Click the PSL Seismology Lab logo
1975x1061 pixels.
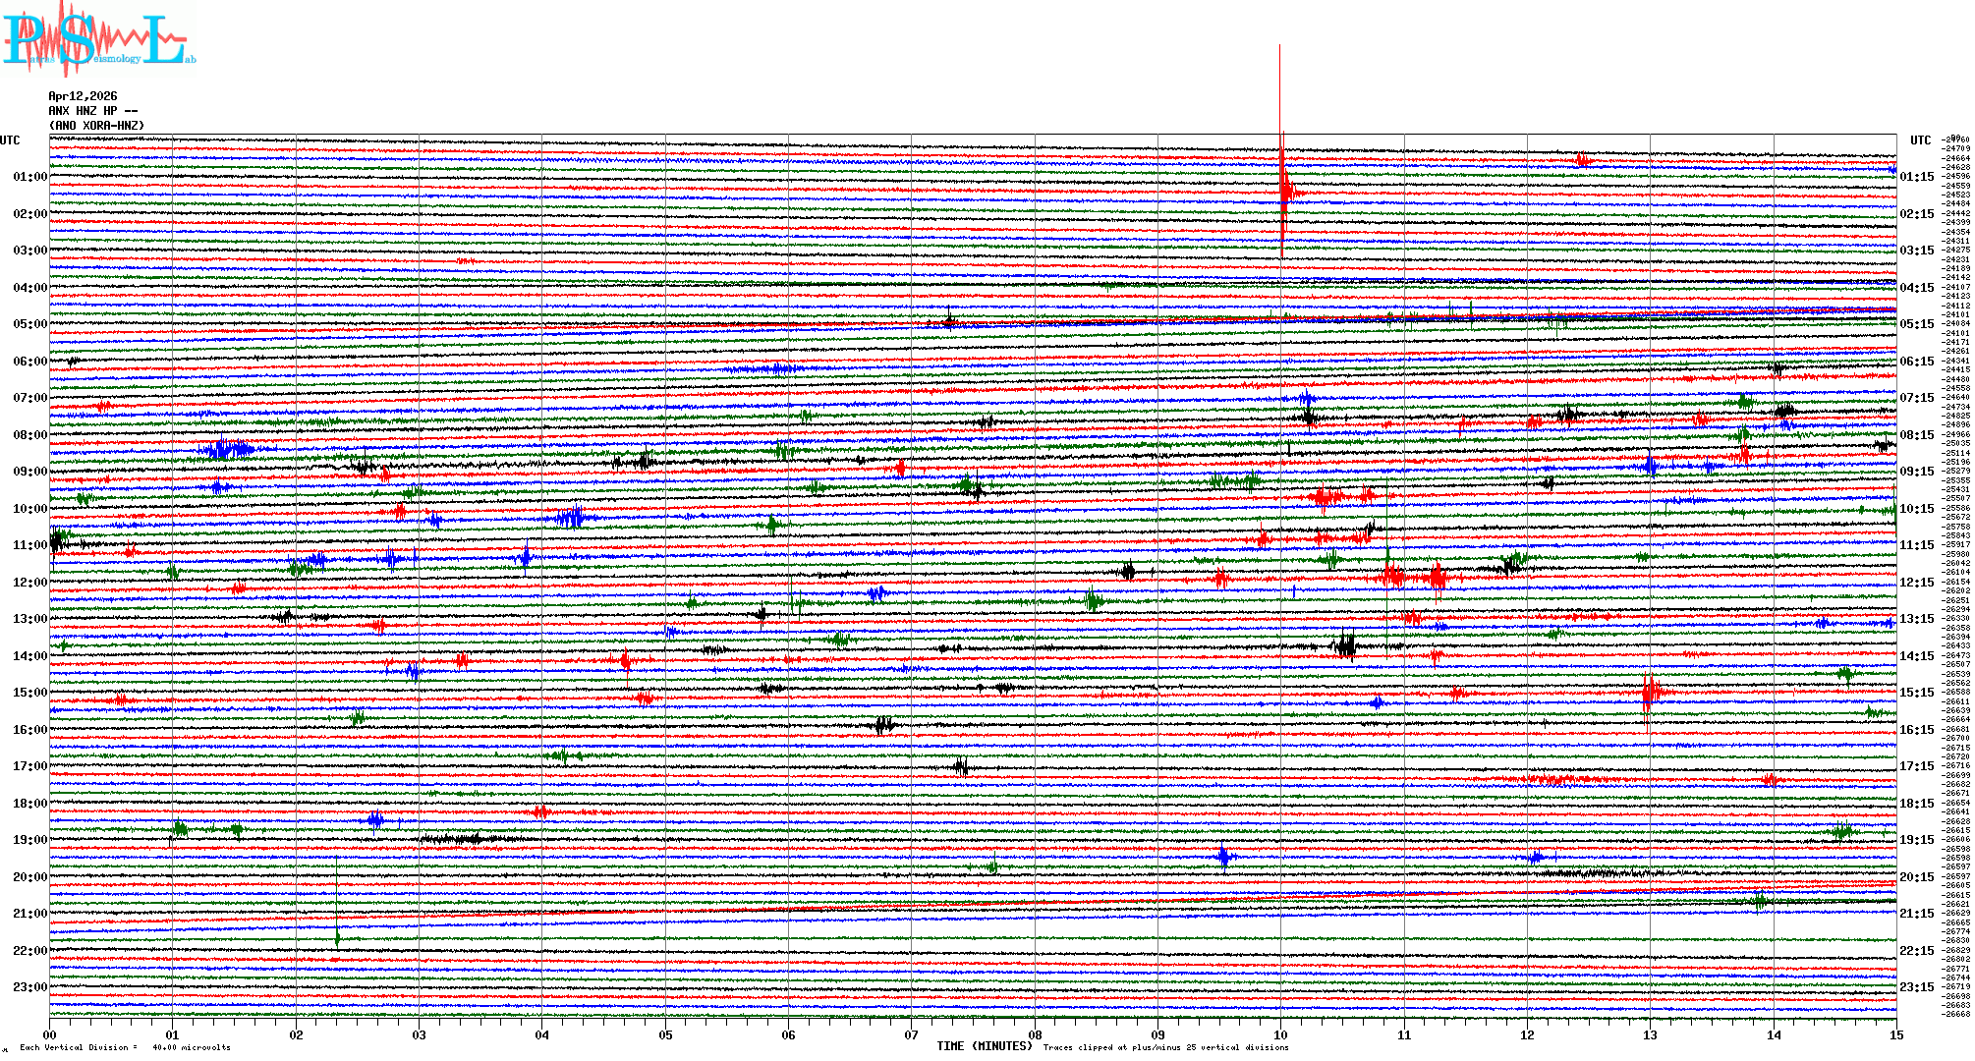click(x=98, y=39)
